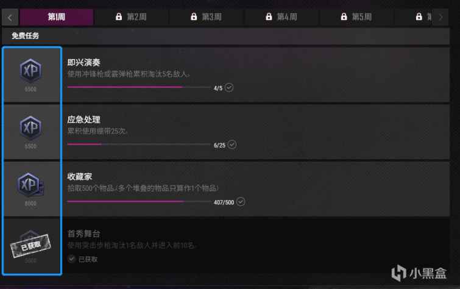Open the 第4周 tab

coord(281,17)
